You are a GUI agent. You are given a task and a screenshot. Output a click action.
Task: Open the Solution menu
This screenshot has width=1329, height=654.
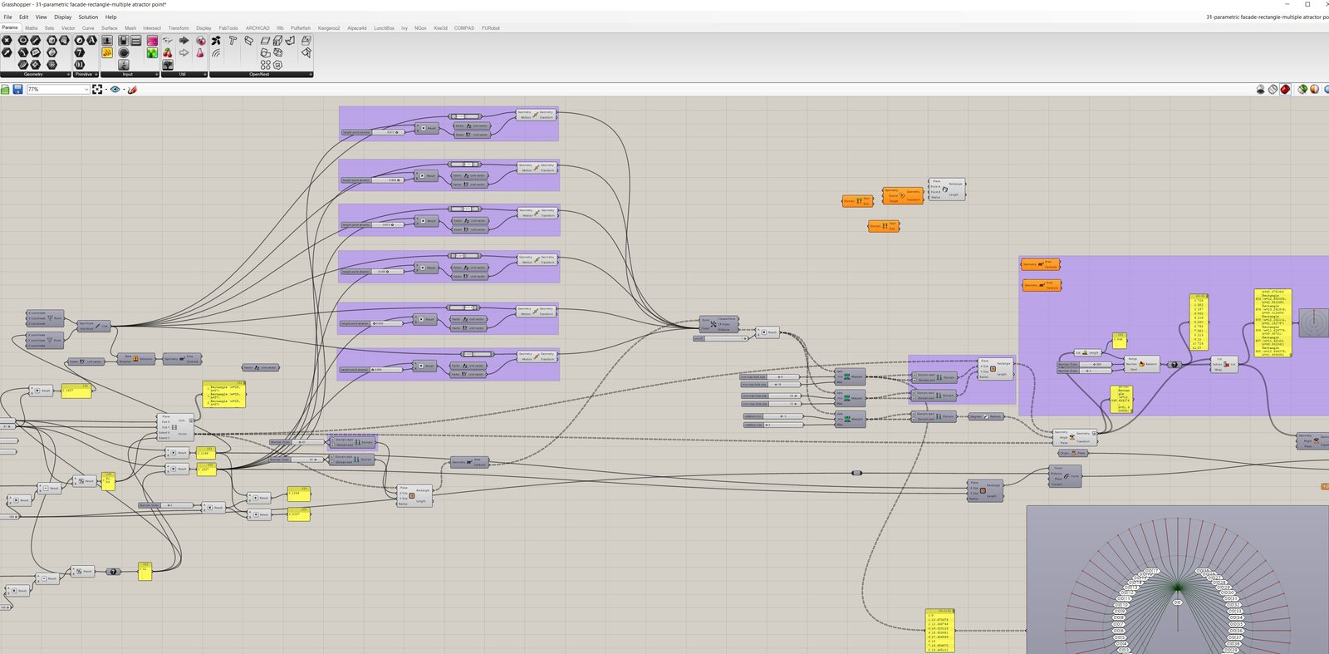pos(88,17)
